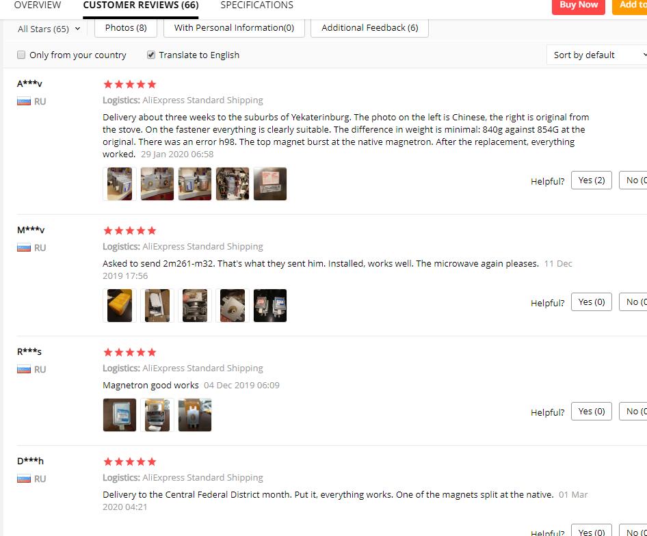Image resolution: width=647 pixels, height=536 pixels.
Task: Switch to the Overview tab
Action: [x=38, y=5]
